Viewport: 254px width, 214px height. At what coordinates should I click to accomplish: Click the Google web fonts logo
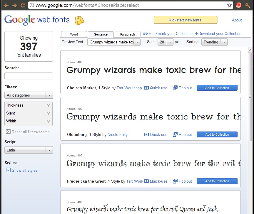[x=37, y=20]
